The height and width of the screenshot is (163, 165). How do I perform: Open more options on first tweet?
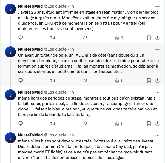157,6
